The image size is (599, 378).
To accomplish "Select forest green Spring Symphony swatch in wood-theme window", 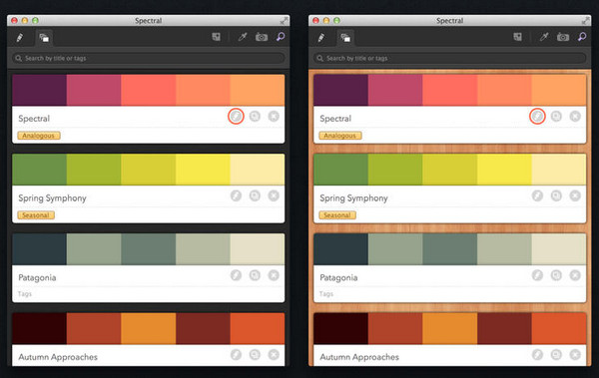I will [340, 170].
